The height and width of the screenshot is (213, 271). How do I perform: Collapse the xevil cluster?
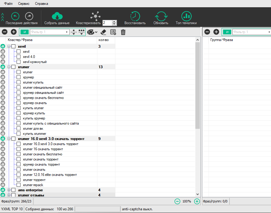(9, 46)
